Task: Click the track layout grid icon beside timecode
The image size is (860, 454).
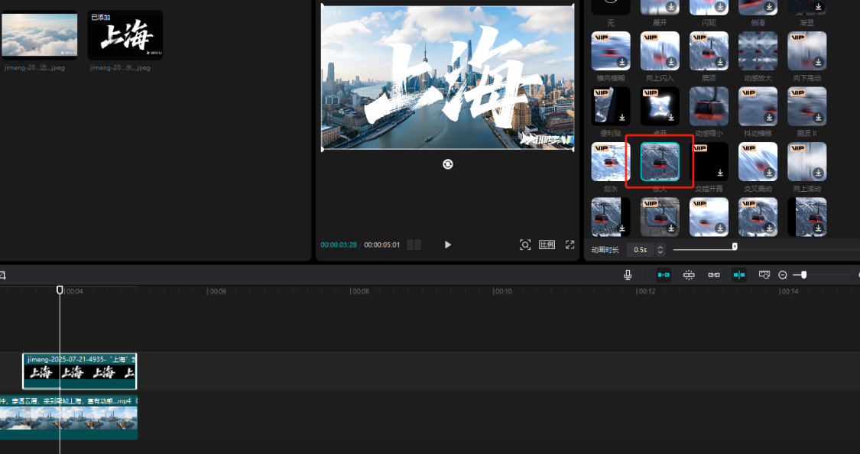Action: tap(413, 245)
